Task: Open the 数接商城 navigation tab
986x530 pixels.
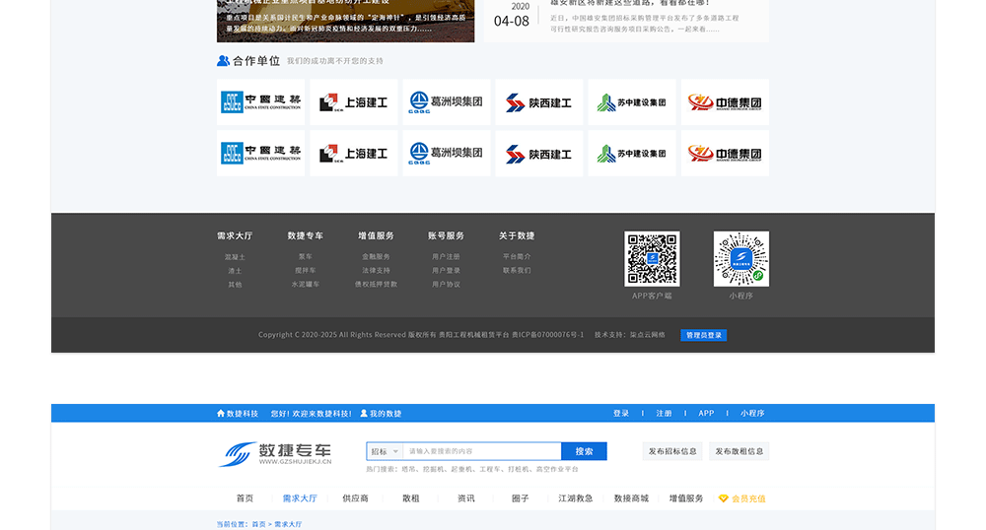Action: [631, 498]
